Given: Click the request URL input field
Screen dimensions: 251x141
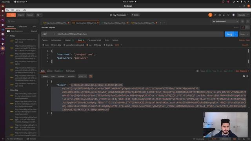Looking at the screenshot, I should click(x=140, y=34).
